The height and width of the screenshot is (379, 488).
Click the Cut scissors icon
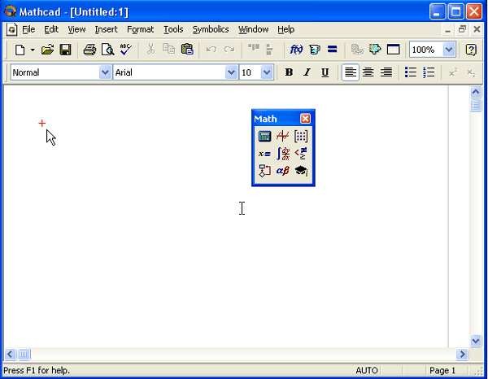[150, 50]
